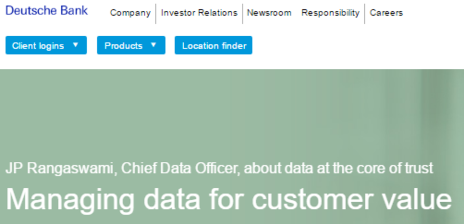464x224 pixels.
Task: Click the empty green hero banner area
Action: tap(214, 114)
